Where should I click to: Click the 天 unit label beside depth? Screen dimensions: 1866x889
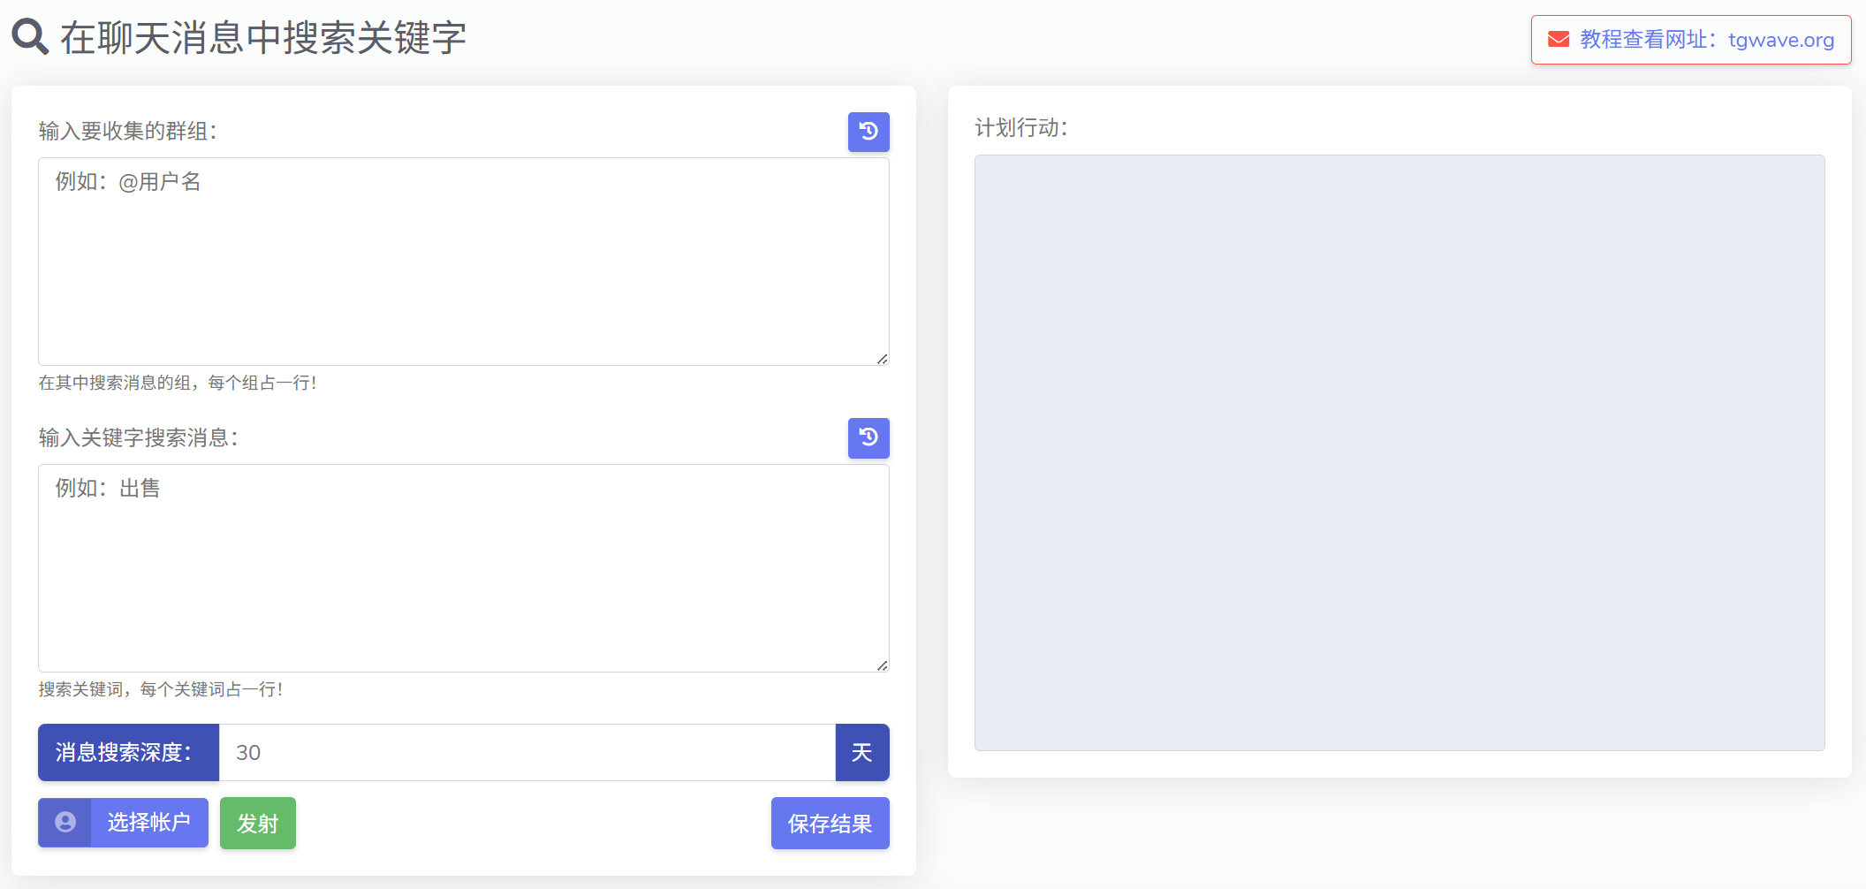click(x=861, y=753)
